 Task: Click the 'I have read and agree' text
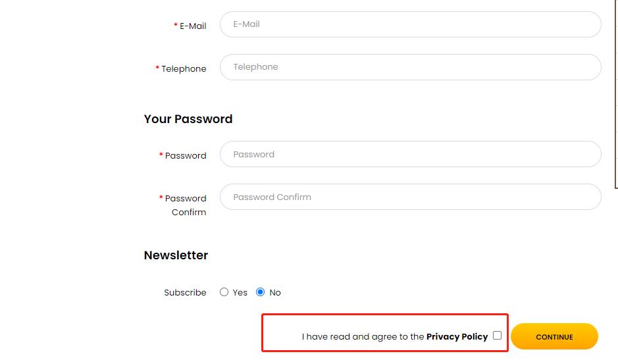[x=363, y=336]
